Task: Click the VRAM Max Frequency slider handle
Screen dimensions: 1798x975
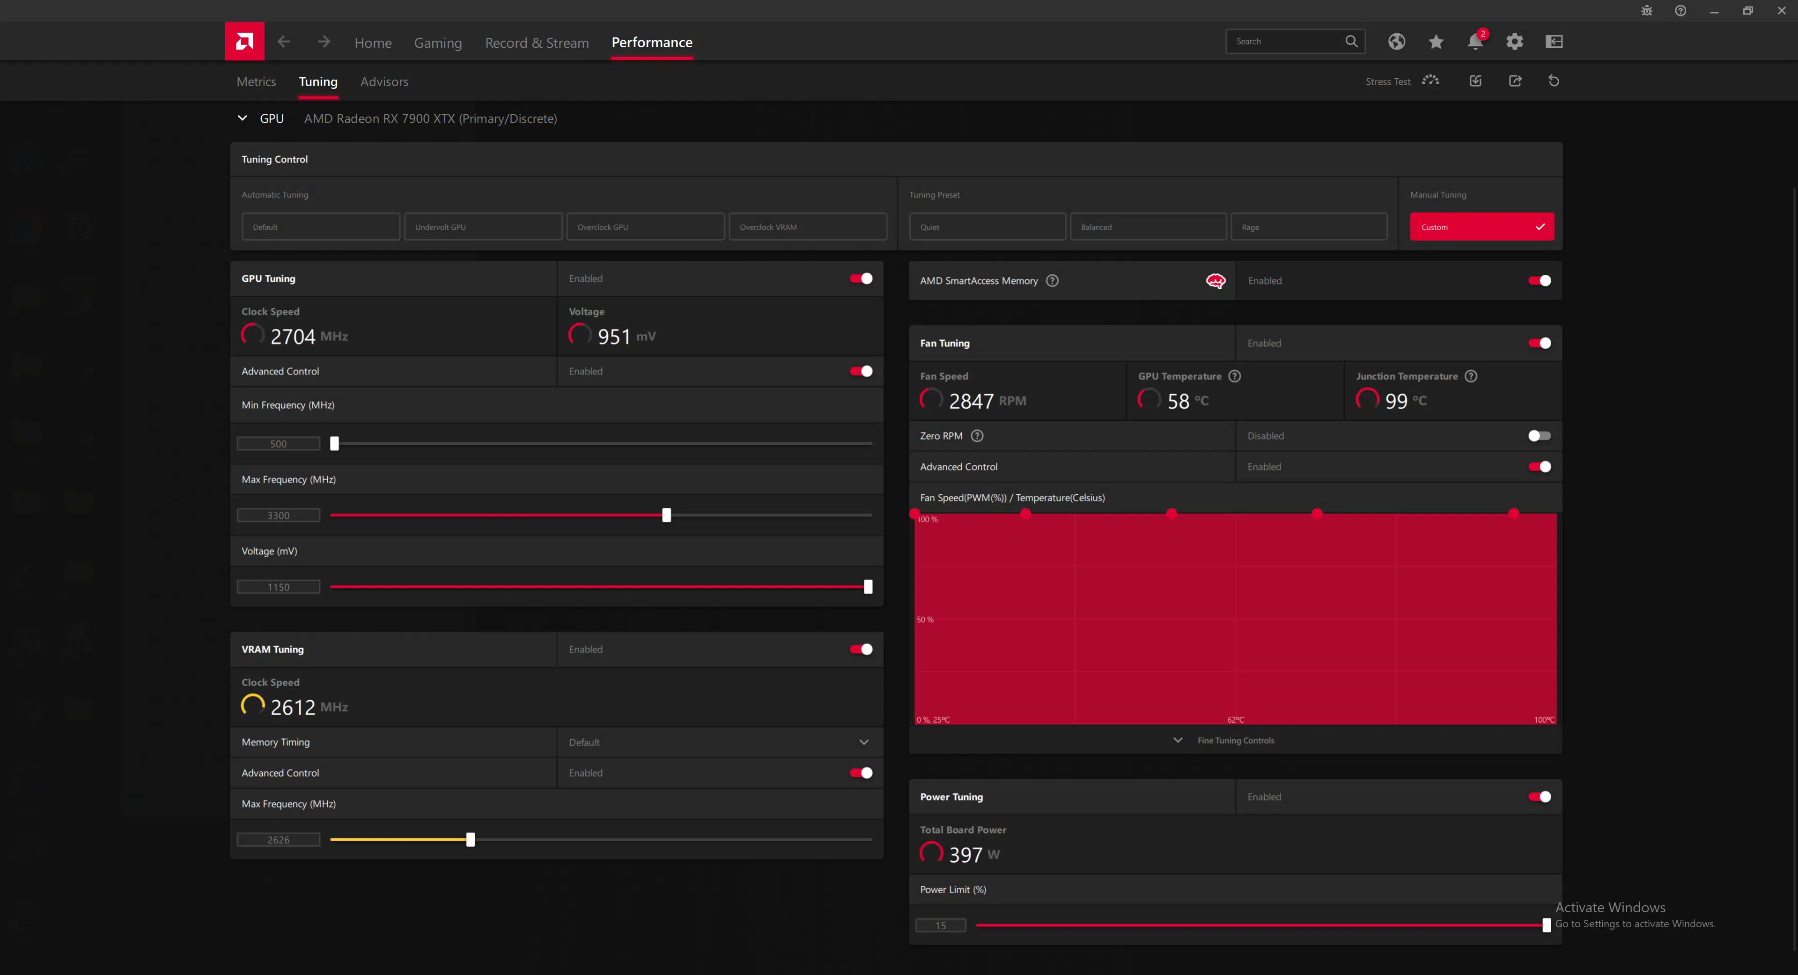Action: 471,840
